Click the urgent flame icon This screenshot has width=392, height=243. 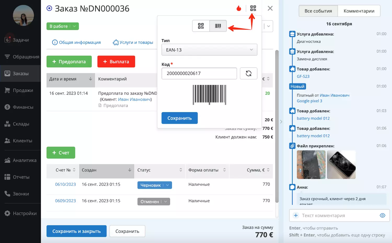[239, 8]
